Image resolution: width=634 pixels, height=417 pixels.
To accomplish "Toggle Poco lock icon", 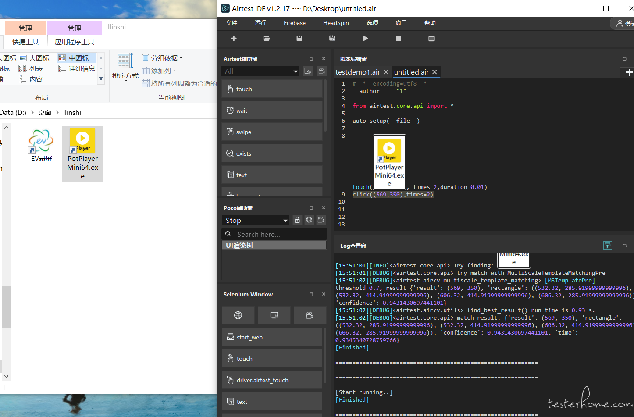I will (297, 220).
